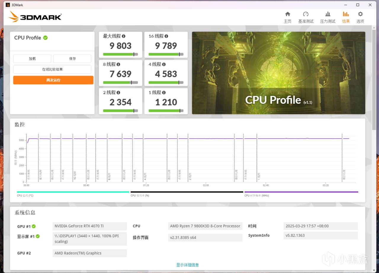The height and width of the screenshot is (273, 379).
Task: Click the 8 线程 marker in monitoring chart
Action: click(109, 177)
